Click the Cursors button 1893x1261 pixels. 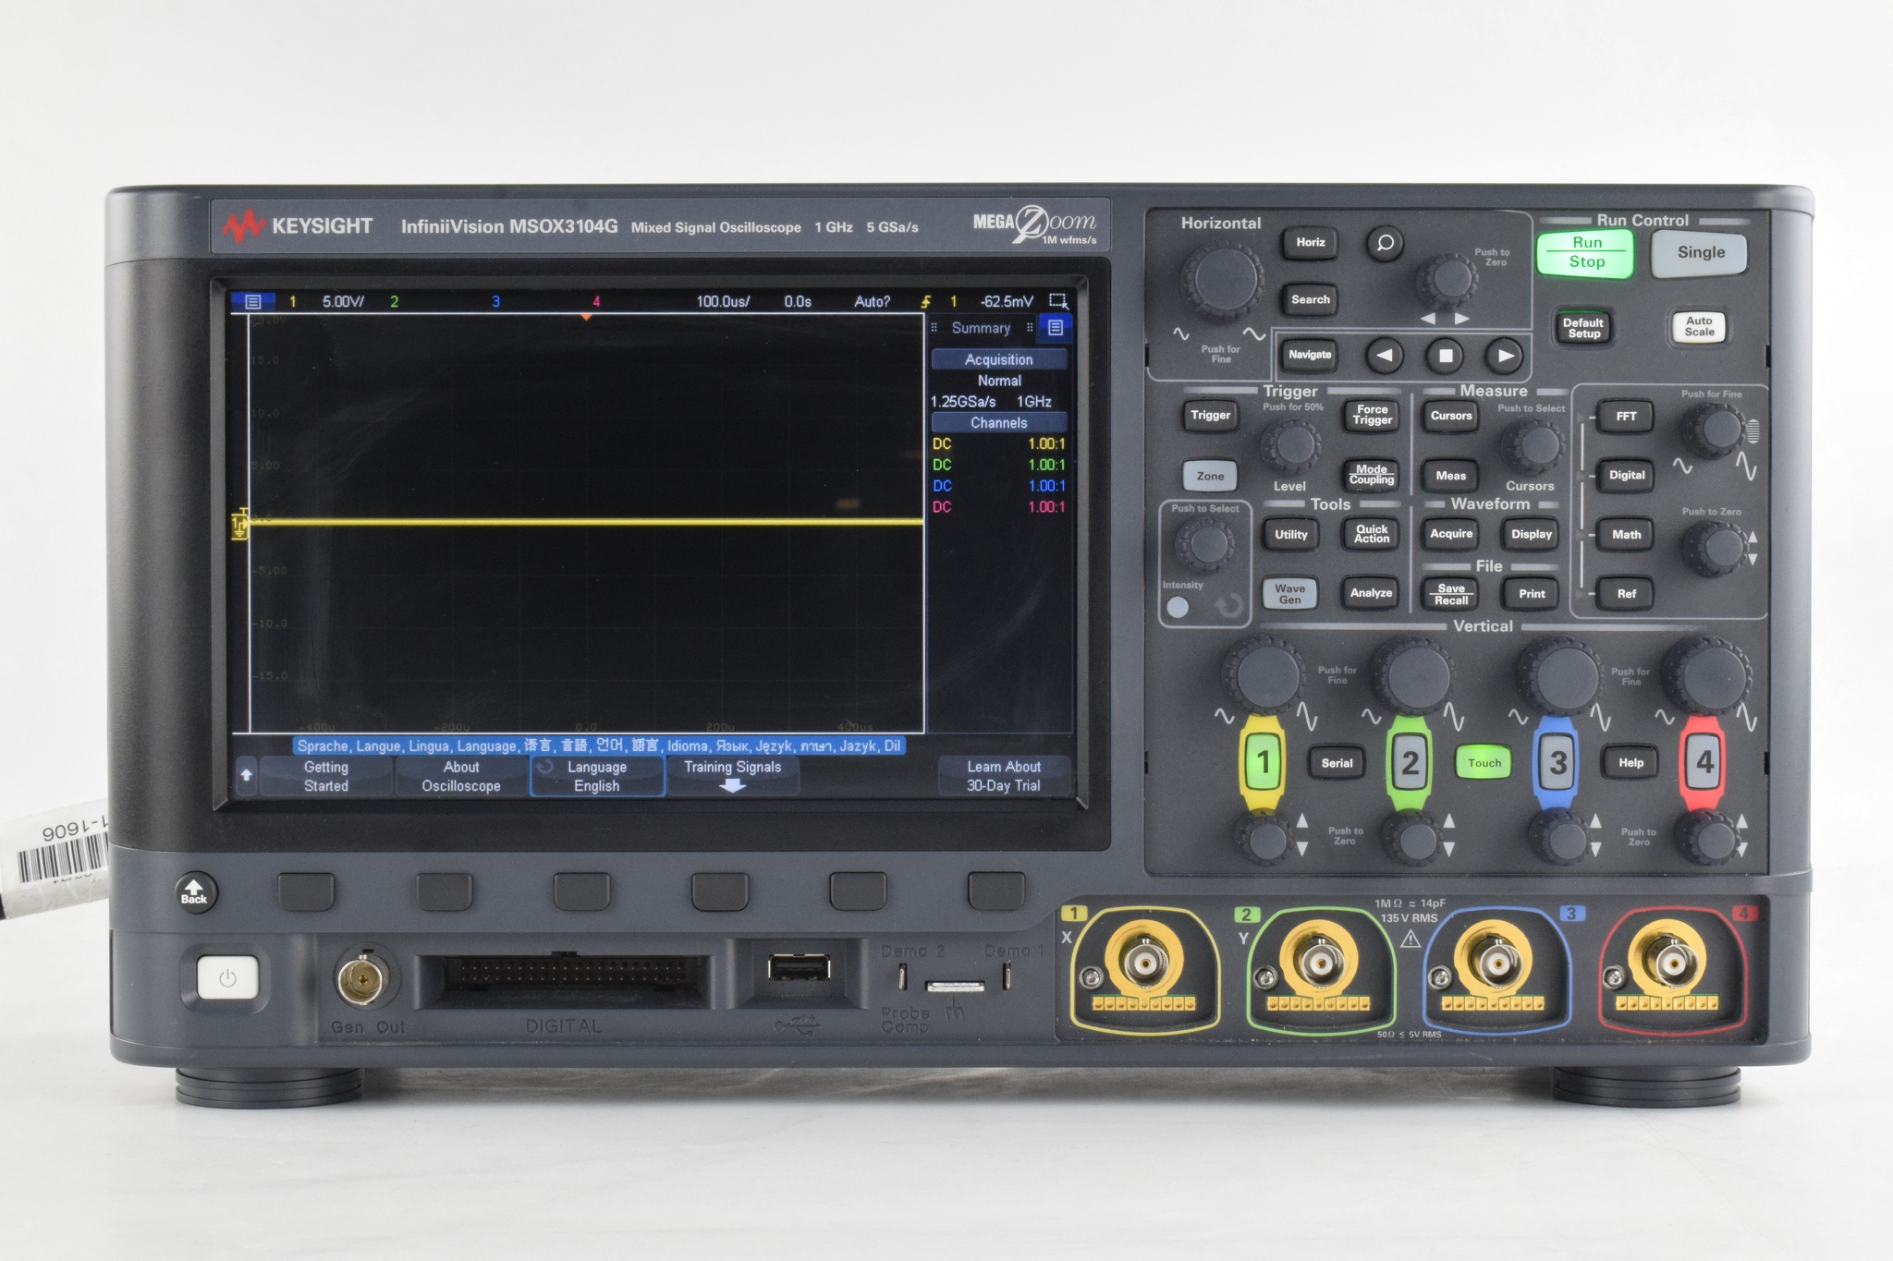(x=1451, y=416)
